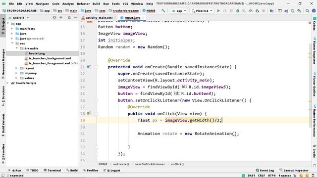This screenshot has width=317, height=178.
Task: Open Project panel settings gear
Action: pyautogui.click(x=69, y=18)
